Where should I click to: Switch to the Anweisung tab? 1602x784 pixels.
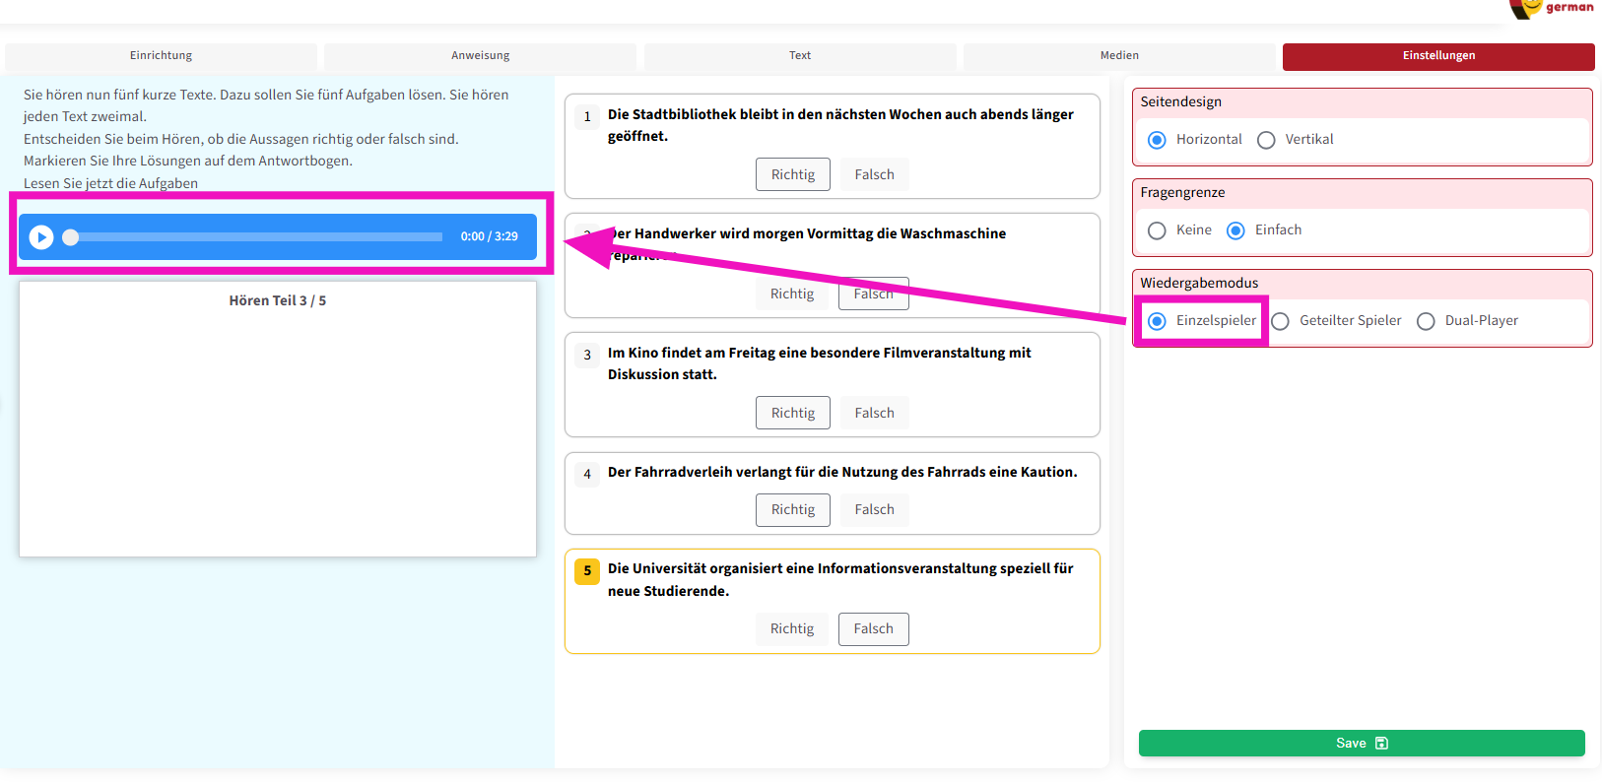pyautogui.click(x=480, y=56)
